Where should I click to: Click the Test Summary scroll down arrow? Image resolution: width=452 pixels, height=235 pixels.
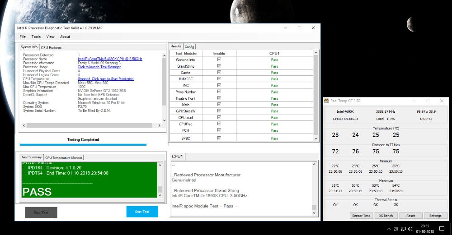(x=160, y=195)
